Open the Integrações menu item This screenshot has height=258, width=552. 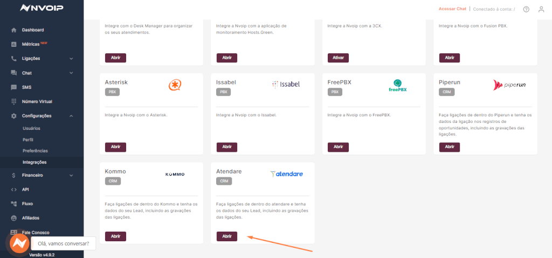coord(34,162)
